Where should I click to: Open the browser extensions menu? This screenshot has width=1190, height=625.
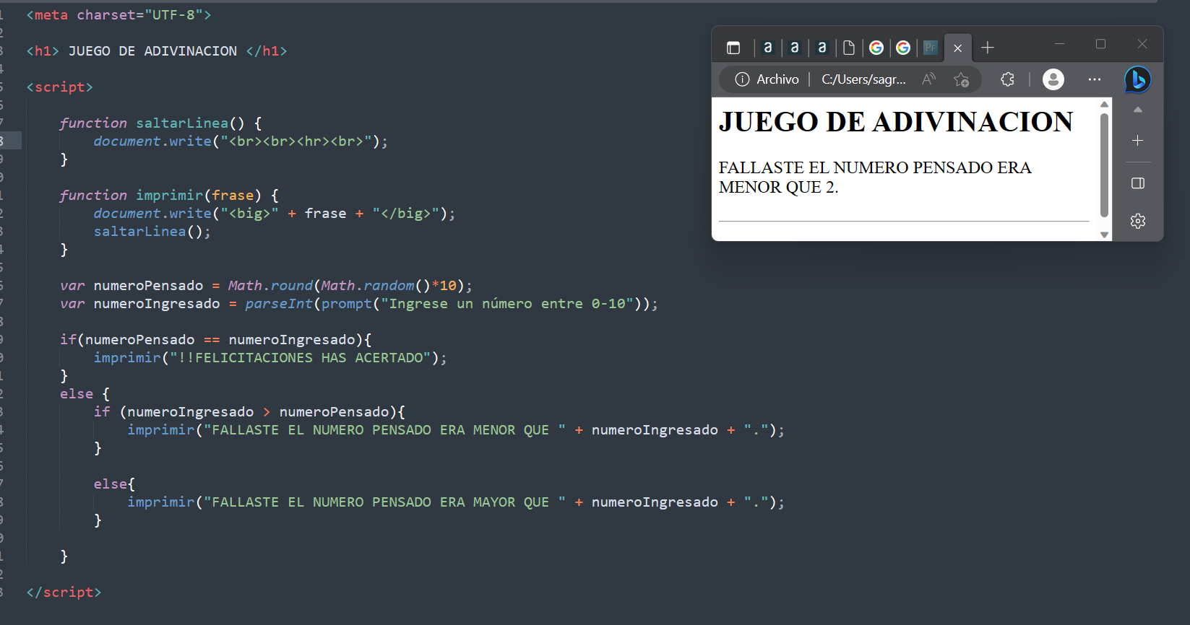point(1008,79)
